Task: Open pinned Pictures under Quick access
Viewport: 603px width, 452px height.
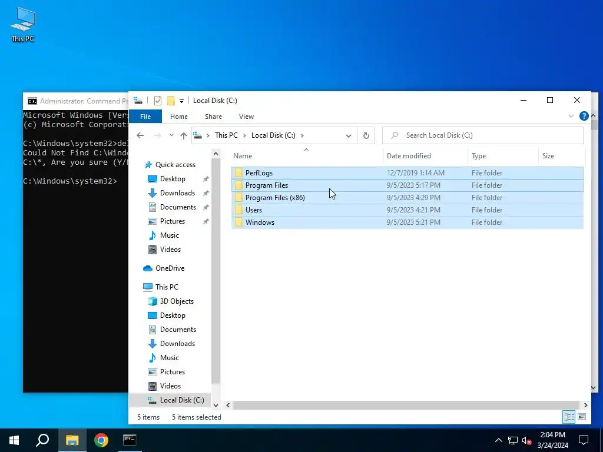Action: 173,221
